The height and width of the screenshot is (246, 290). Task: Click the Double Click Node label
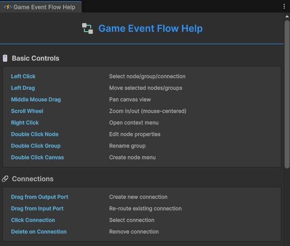tap(35, 134)
